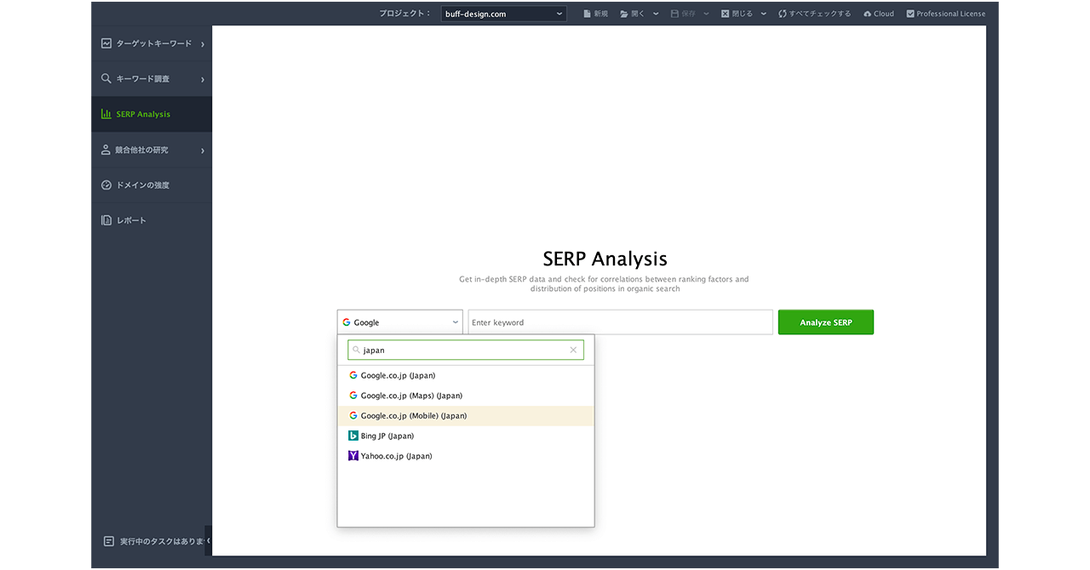Expand the 閉じる dropdown arrow
The width and height of the screenshot is (1090, 570).
[x=763, y=14]
